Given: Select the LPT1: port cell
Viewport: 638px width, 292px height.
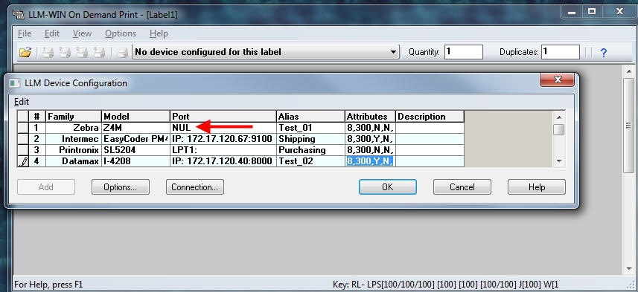Looking at the screenshot, I should pos(223,150).
